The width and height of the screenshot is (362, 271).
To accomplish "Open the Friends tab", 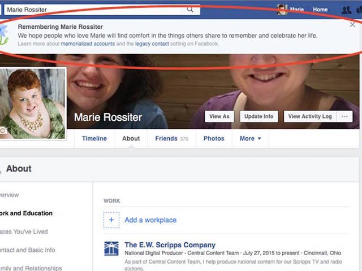I will (171, 138).
